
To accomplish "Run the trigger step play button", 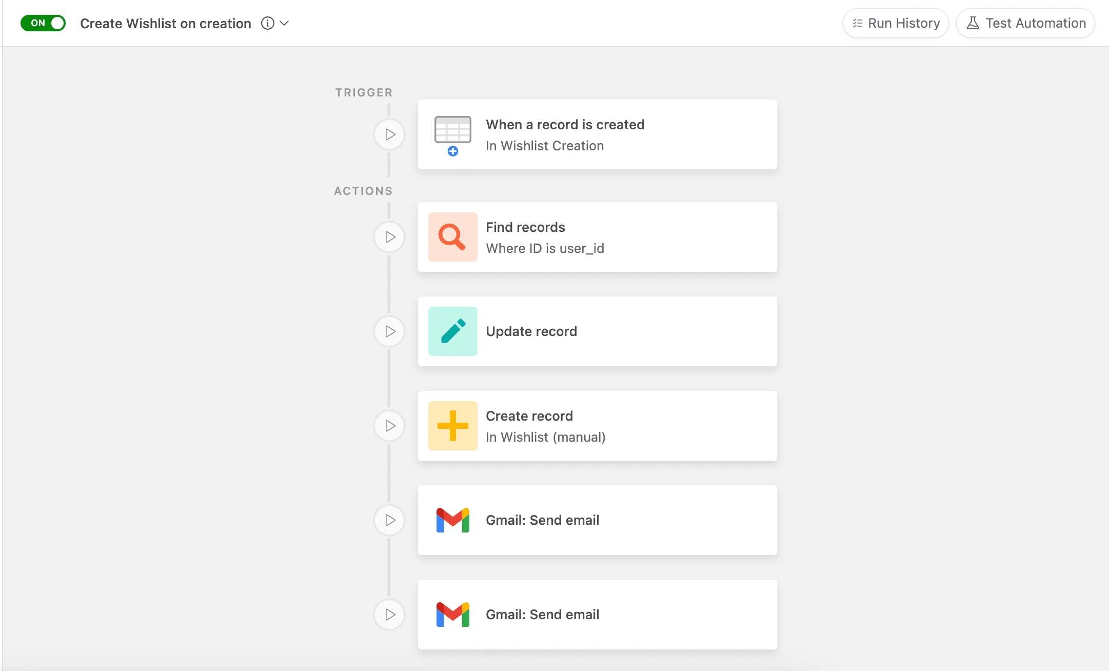I will (x=390, y=134).
